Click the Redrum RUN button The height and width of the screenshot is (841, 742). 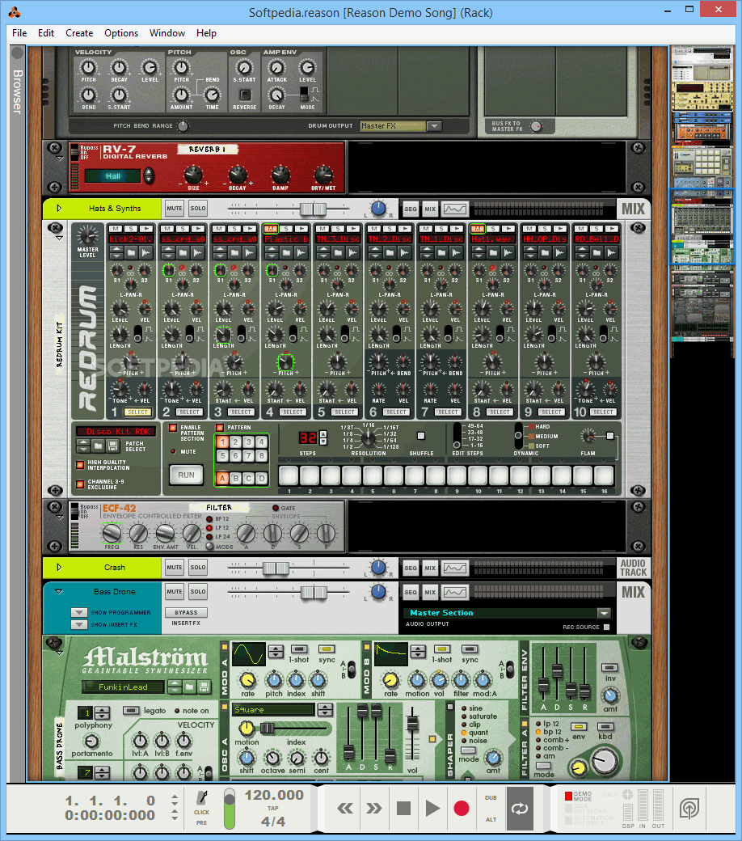pyautogui.click(x=186, y=475)
